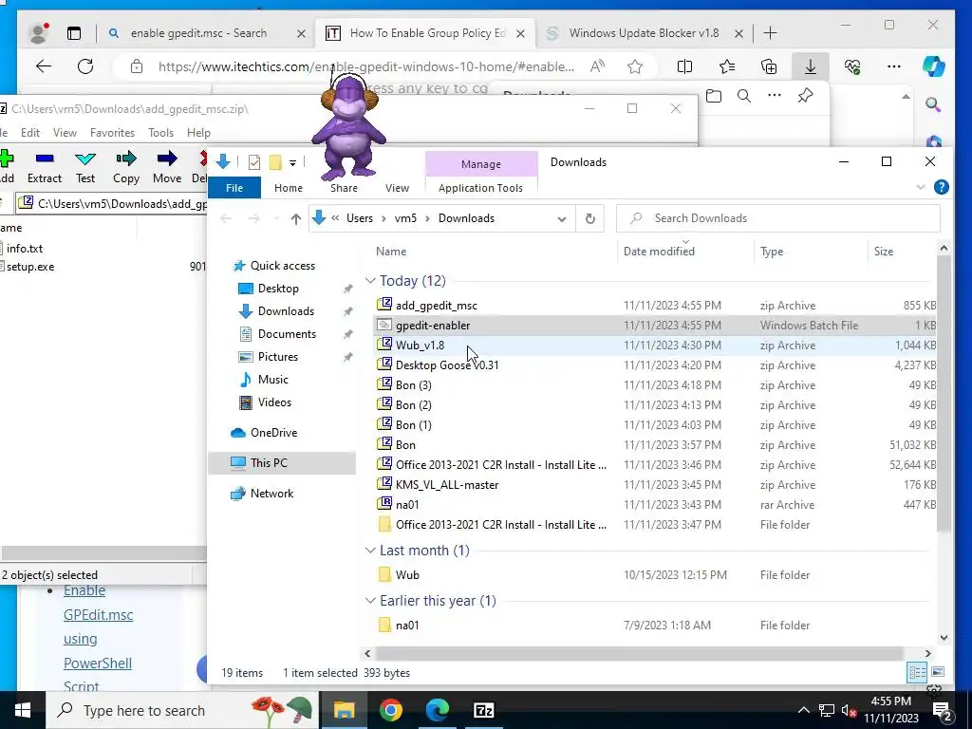The height and width of the screenshot is (729, 972).
Task: Open Application Tools ribbon tab
Action: pyautogui.click(x=480, y=188)
